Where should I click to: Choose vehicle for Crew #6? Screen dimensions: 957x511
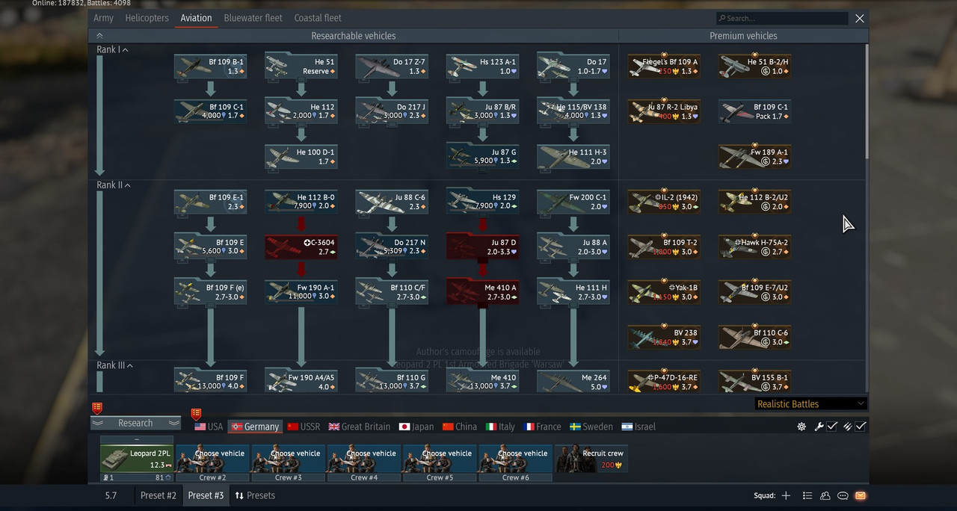click(516, 459)
